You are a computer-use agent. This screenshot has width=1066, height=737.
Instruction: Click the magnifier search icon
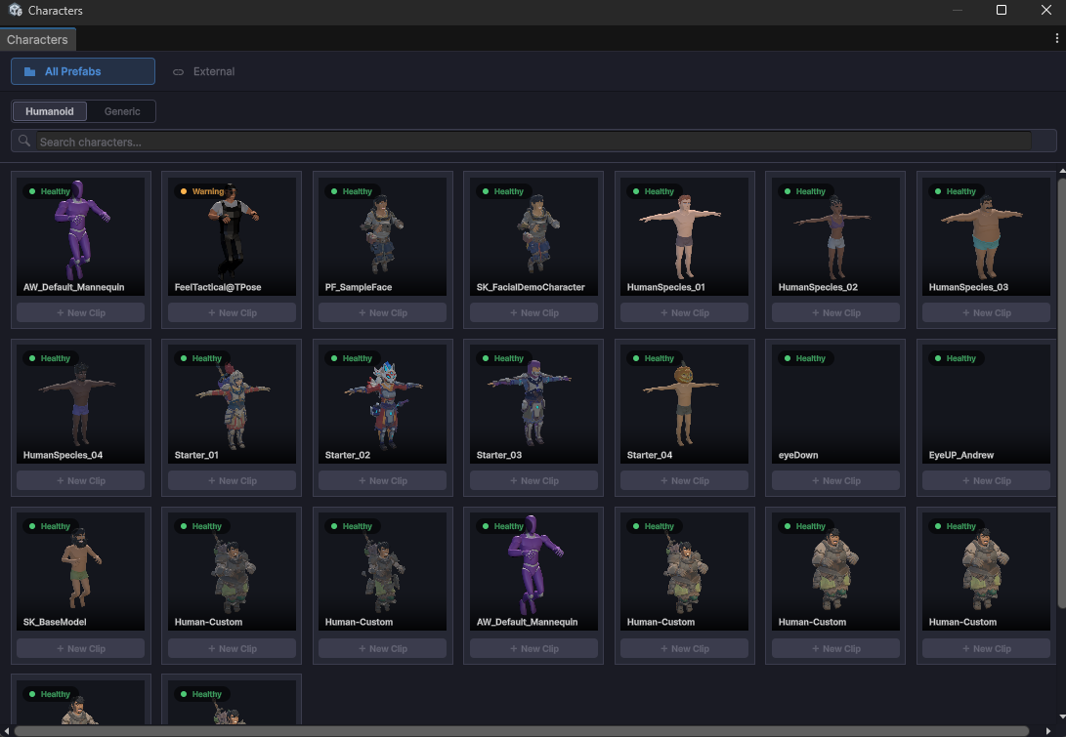(23, 141)
